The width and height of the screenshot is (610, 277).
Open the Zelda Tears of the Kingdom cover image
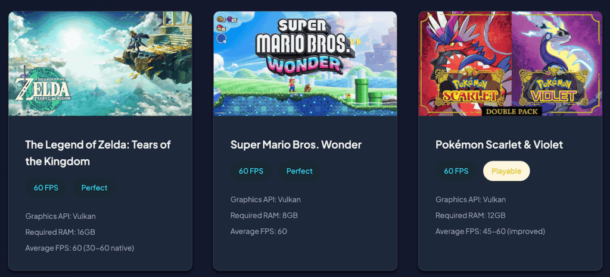click(x=100, y=64)
